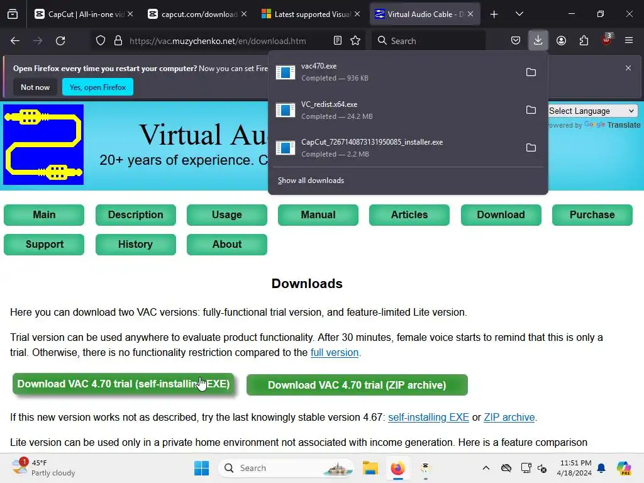Image resolution: width=644 pixels, height=483 pixels.
Task: List all tabs with the chevron
Action: click(x=519, y=14)
